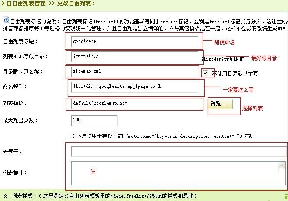Click the 列表模板 field with default/googlemap.htm
This screenshot has height=201, width=288.
(134, 104)
